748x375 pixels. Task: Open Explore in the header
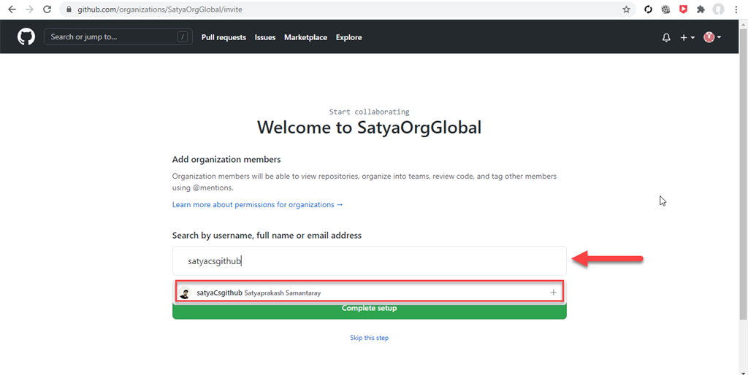pos(348,37)
